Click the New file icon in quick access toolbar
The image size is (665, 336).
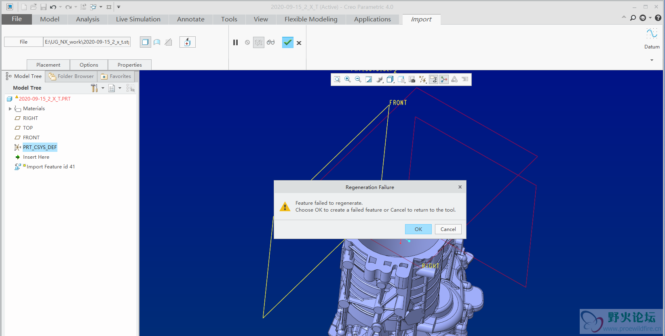tap(24, 7)
